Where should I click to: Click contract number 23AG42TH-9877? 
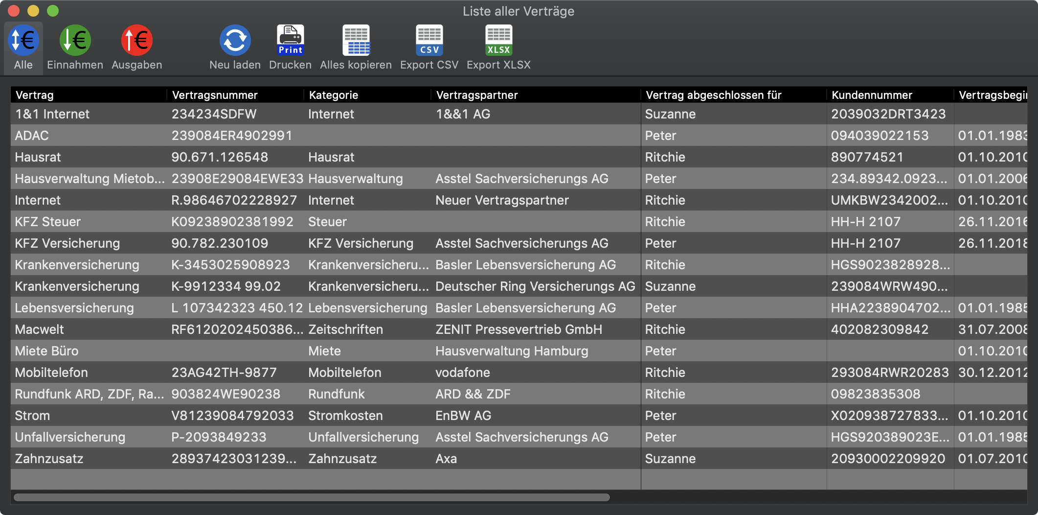(x=224, y=373)
